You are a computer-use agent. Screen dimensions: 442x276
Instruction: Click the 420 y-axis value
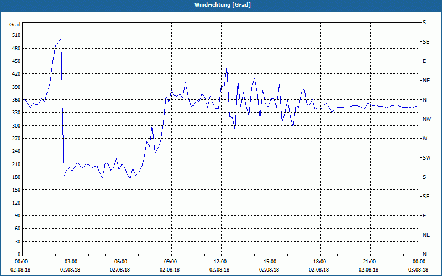tap(17, 74)
